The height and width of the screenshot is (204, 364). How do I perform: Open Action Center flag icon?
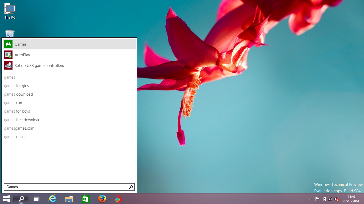[x=317, y=199]
